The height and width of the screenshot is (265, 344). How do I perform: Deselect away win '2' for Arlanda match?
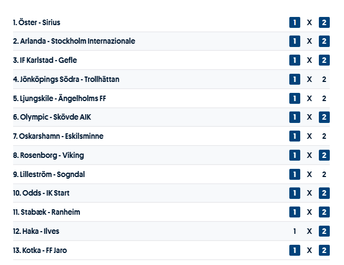pyautogui.click(x=324, y=42)
